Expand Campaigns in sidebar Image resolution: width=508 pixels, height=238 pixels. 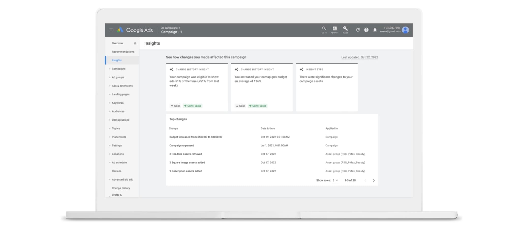tap(118, 69)
